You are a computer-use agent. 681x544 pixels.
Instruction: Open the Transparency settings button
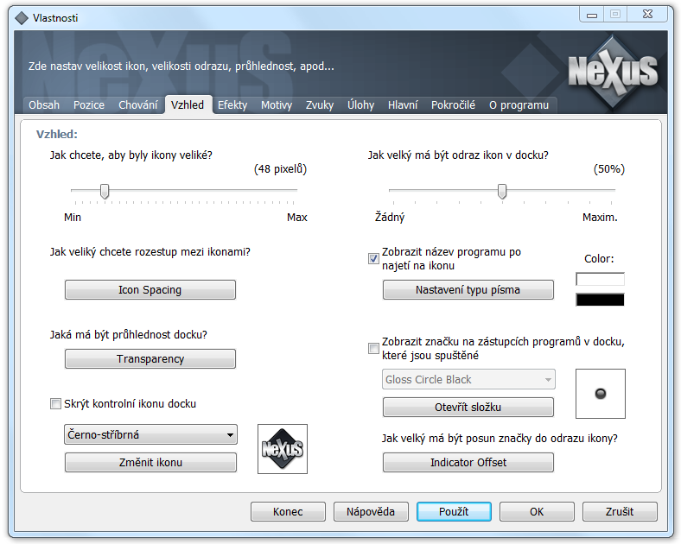(x=150, y=358)
